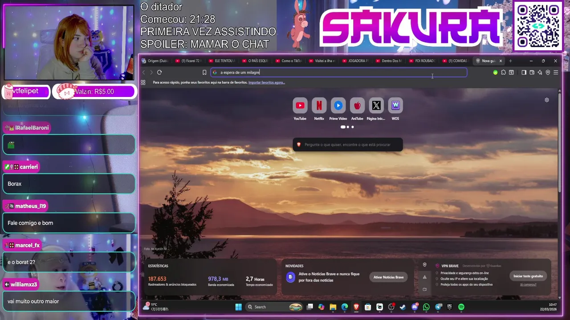Switch to the '(1) COMIDAS' tab
The image size is (570, 320).
click(x=456, y=61)
